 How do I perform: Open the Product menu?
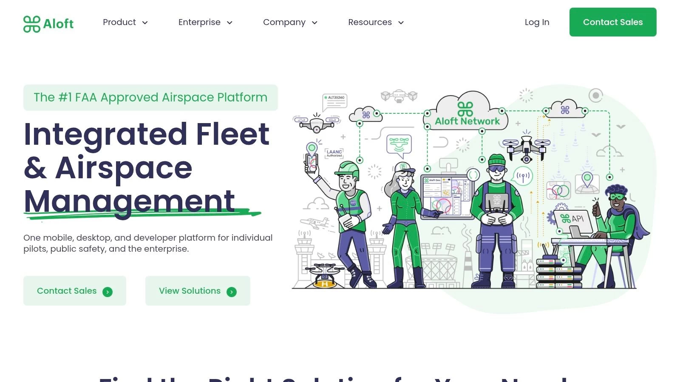[x=119, y=22]
